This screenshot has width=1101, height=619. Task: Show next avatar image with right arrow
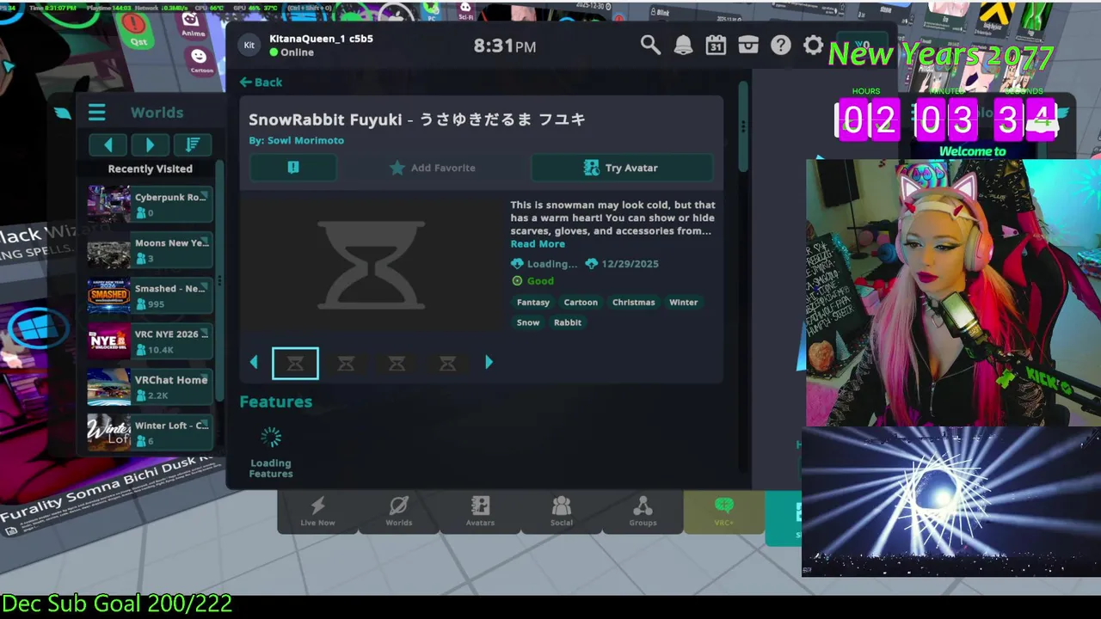[489, 363]
